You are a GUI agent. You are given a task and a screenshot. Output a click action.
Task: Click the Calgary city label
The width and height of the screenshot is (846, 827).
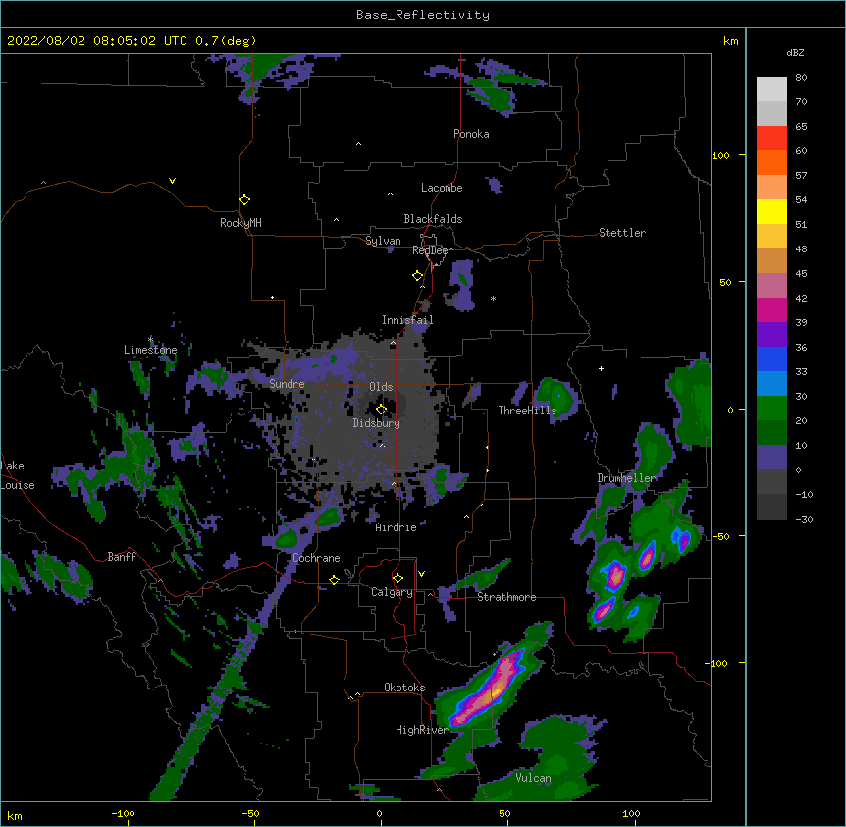click(392, 592)
